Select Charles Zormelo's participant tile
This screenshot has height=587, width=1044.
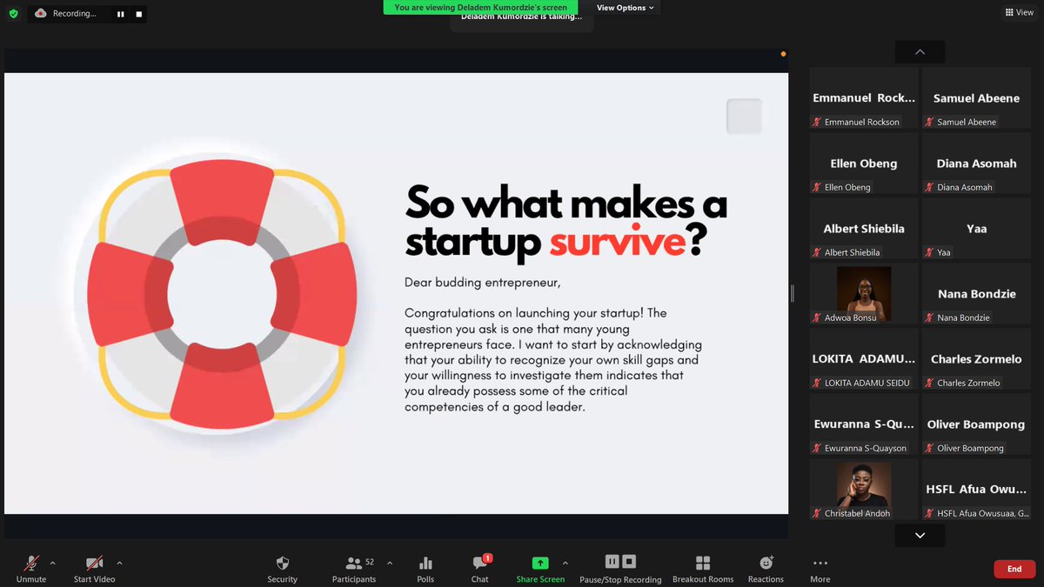(x=976, y=359)
